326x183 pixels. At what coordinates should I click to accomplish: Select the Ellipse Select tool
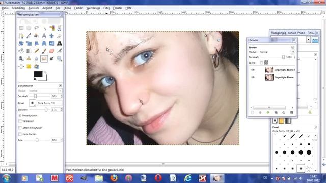(29, 28)
